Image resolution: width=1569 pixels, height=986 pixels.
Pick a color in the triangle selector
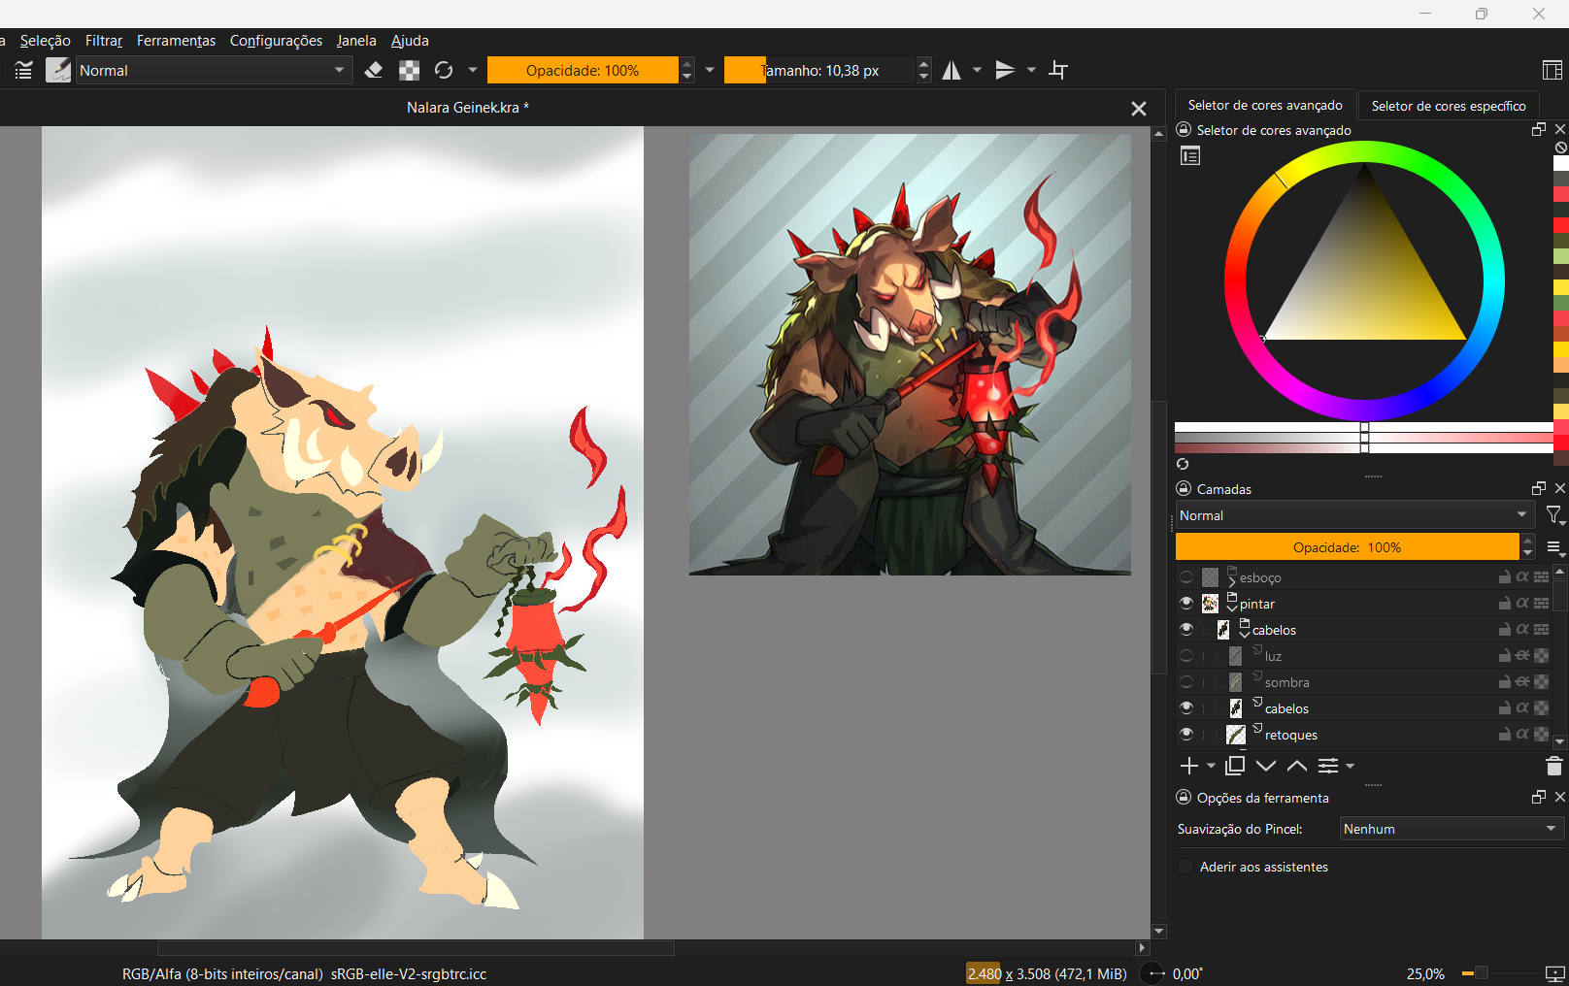1365,281
